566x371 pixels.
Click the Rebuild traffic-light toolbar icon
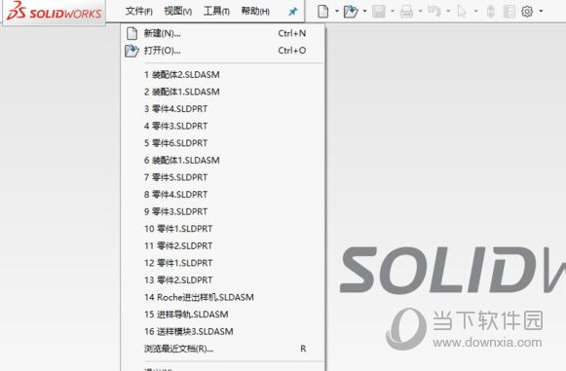point(490,11)
